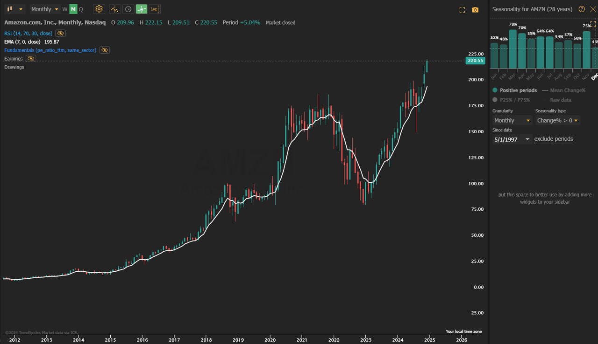The height and width of the screenshot is (344, 598).
Task: Take a chart snapshot with camera icon
Action: point(475,10)
